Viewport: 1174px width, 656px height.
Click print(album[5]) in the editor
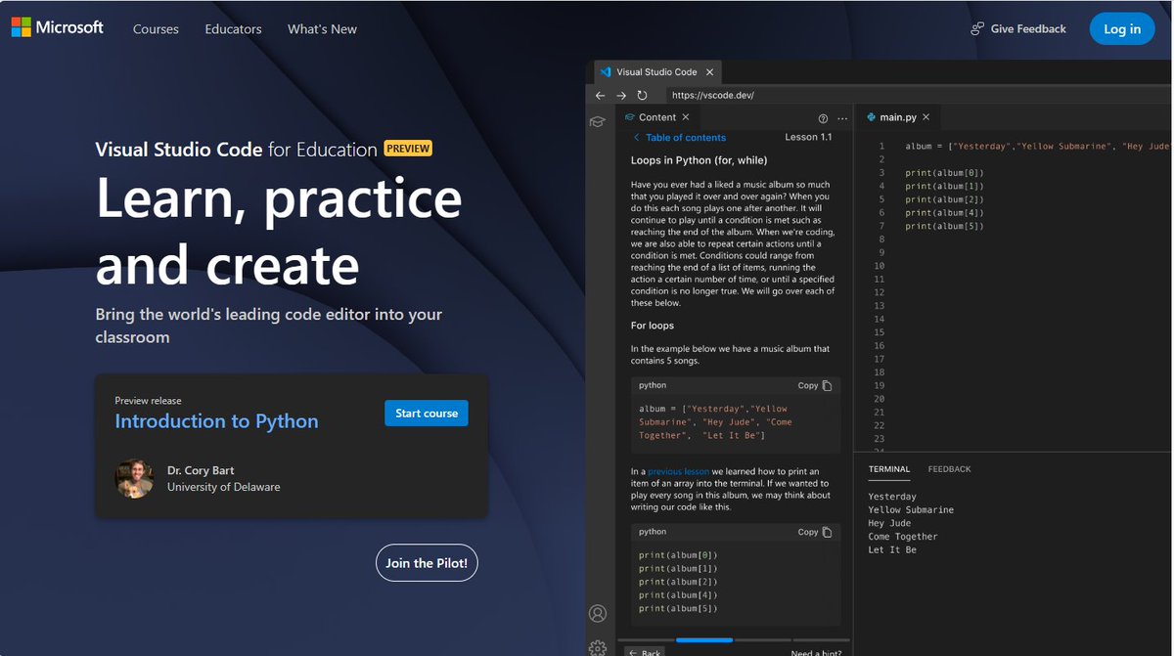coord(944,226)
